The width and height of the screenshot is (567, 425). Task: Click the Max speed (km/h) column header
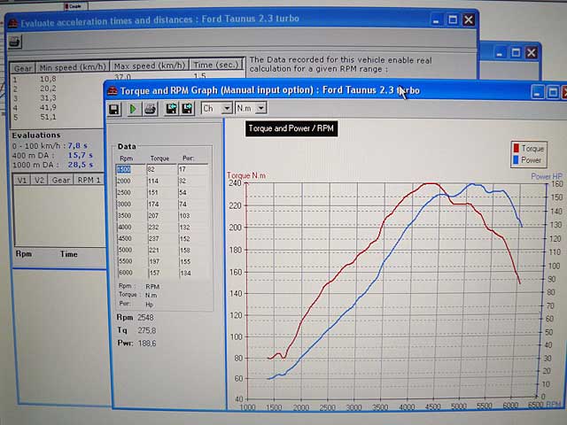[x=149, y=66]
